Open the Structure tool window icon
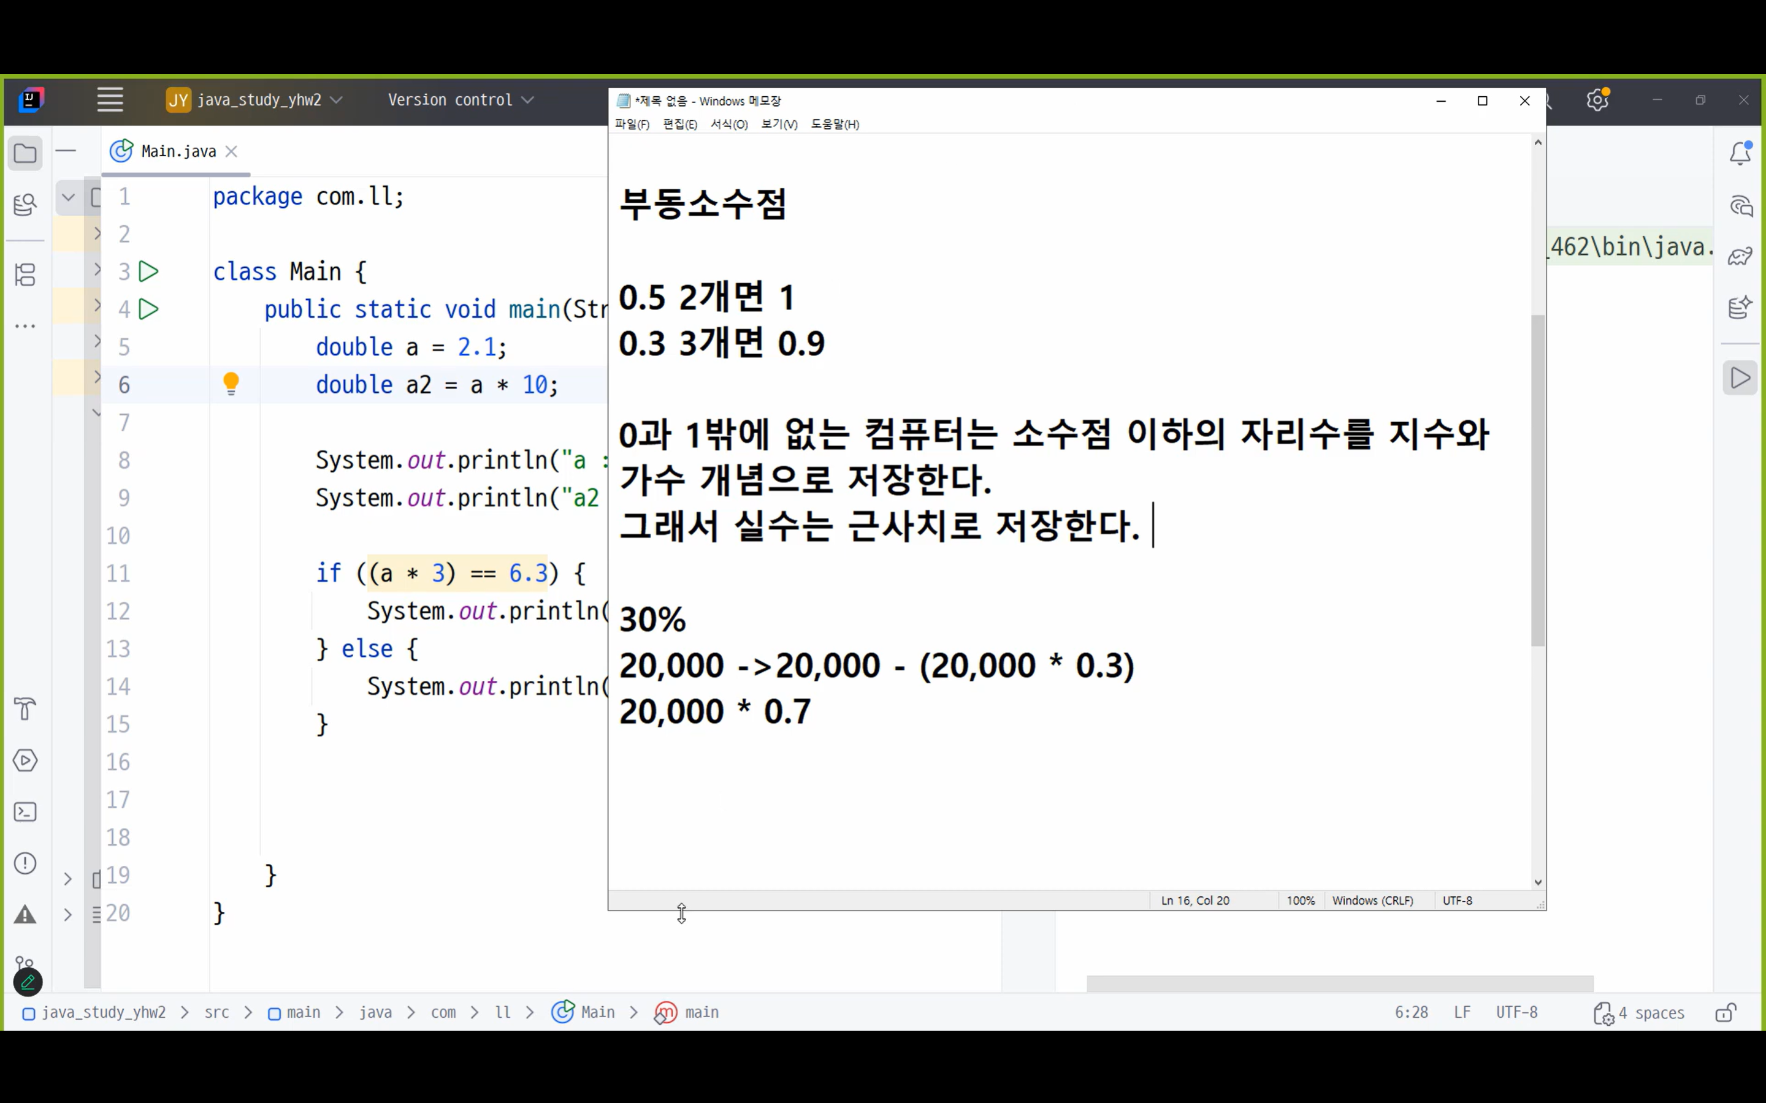Screen dimensions: 1766x1103 26,275
